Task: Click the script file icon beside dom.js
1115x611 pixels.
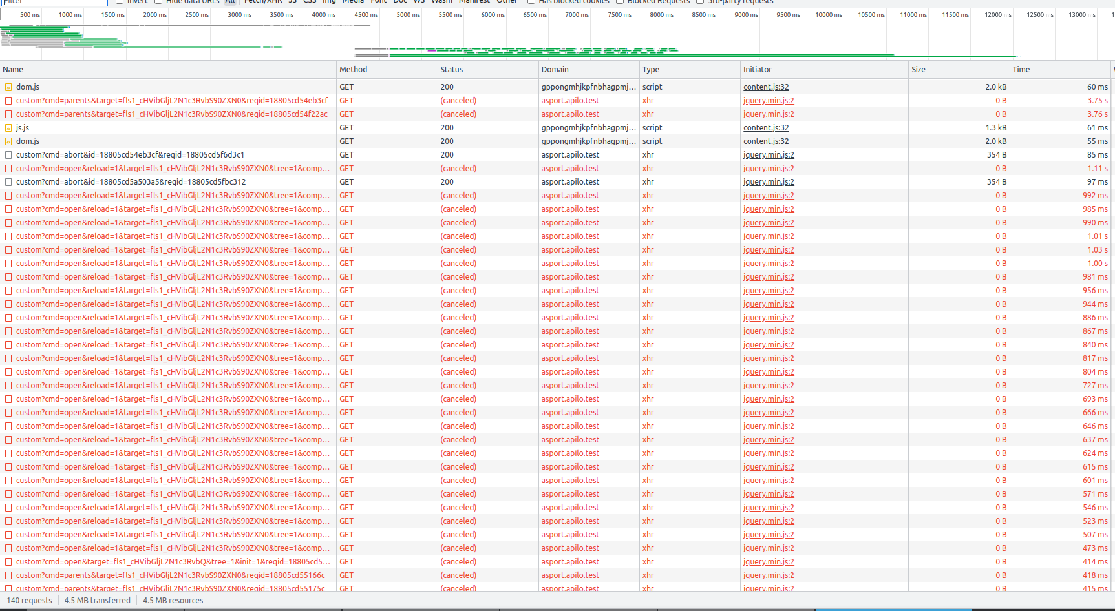Action: coord(8,87)
